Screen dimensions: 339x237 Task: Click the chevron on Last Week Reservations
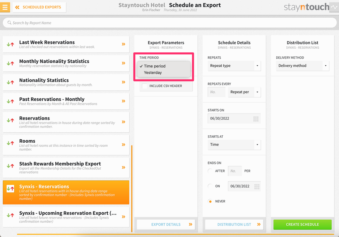[123, 44]
